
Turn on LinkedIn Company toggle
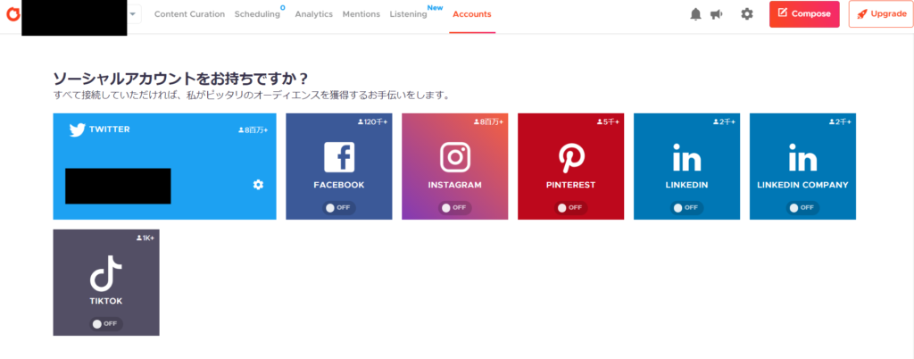[802, 208]
